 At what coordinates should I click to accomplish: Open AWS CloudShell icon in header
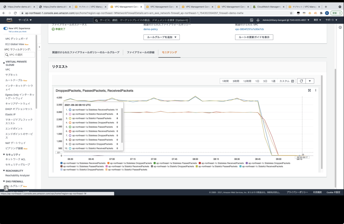pos(251,20)
